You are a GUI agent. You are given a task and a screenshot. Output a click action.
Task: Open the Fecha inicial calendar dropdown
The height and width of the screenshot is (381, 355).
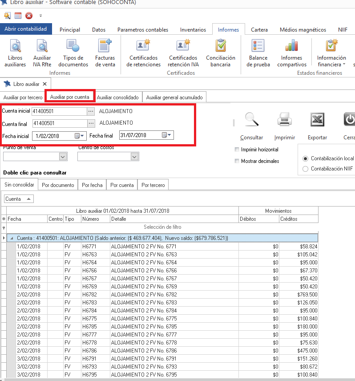click(80, 136)
